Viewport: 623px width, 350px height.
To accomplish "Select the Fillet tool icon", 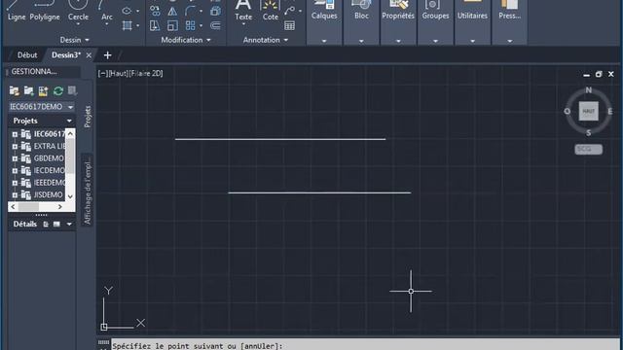I will tap(190, 11).
